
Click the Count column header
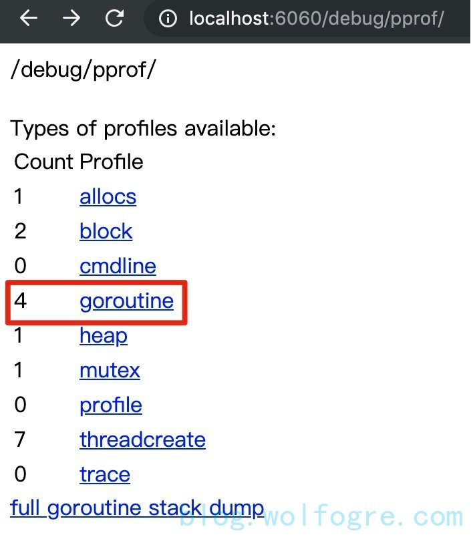pyautogui.click(x=43, y=162)
